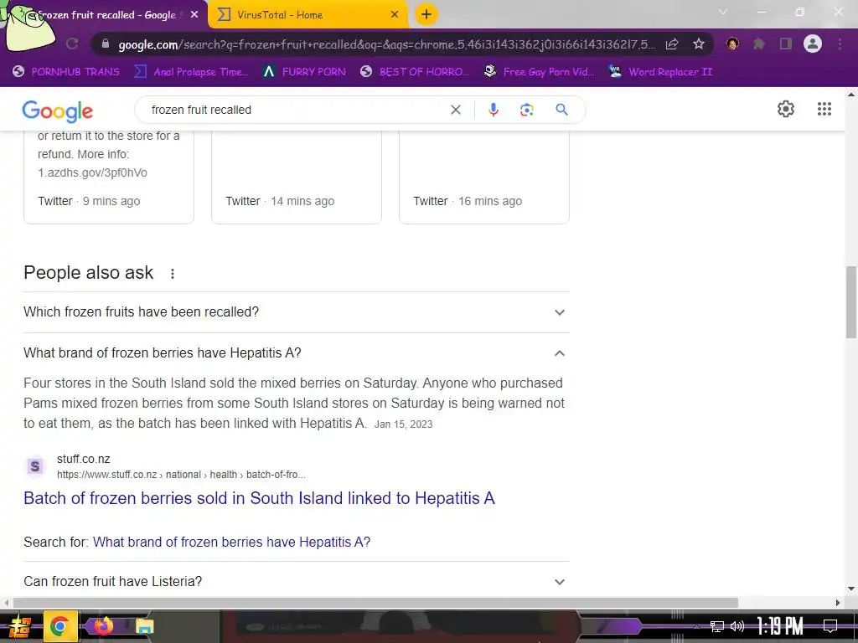
Task: Open the Twitter card from 16 mins ago
Action: coord(483,177)
